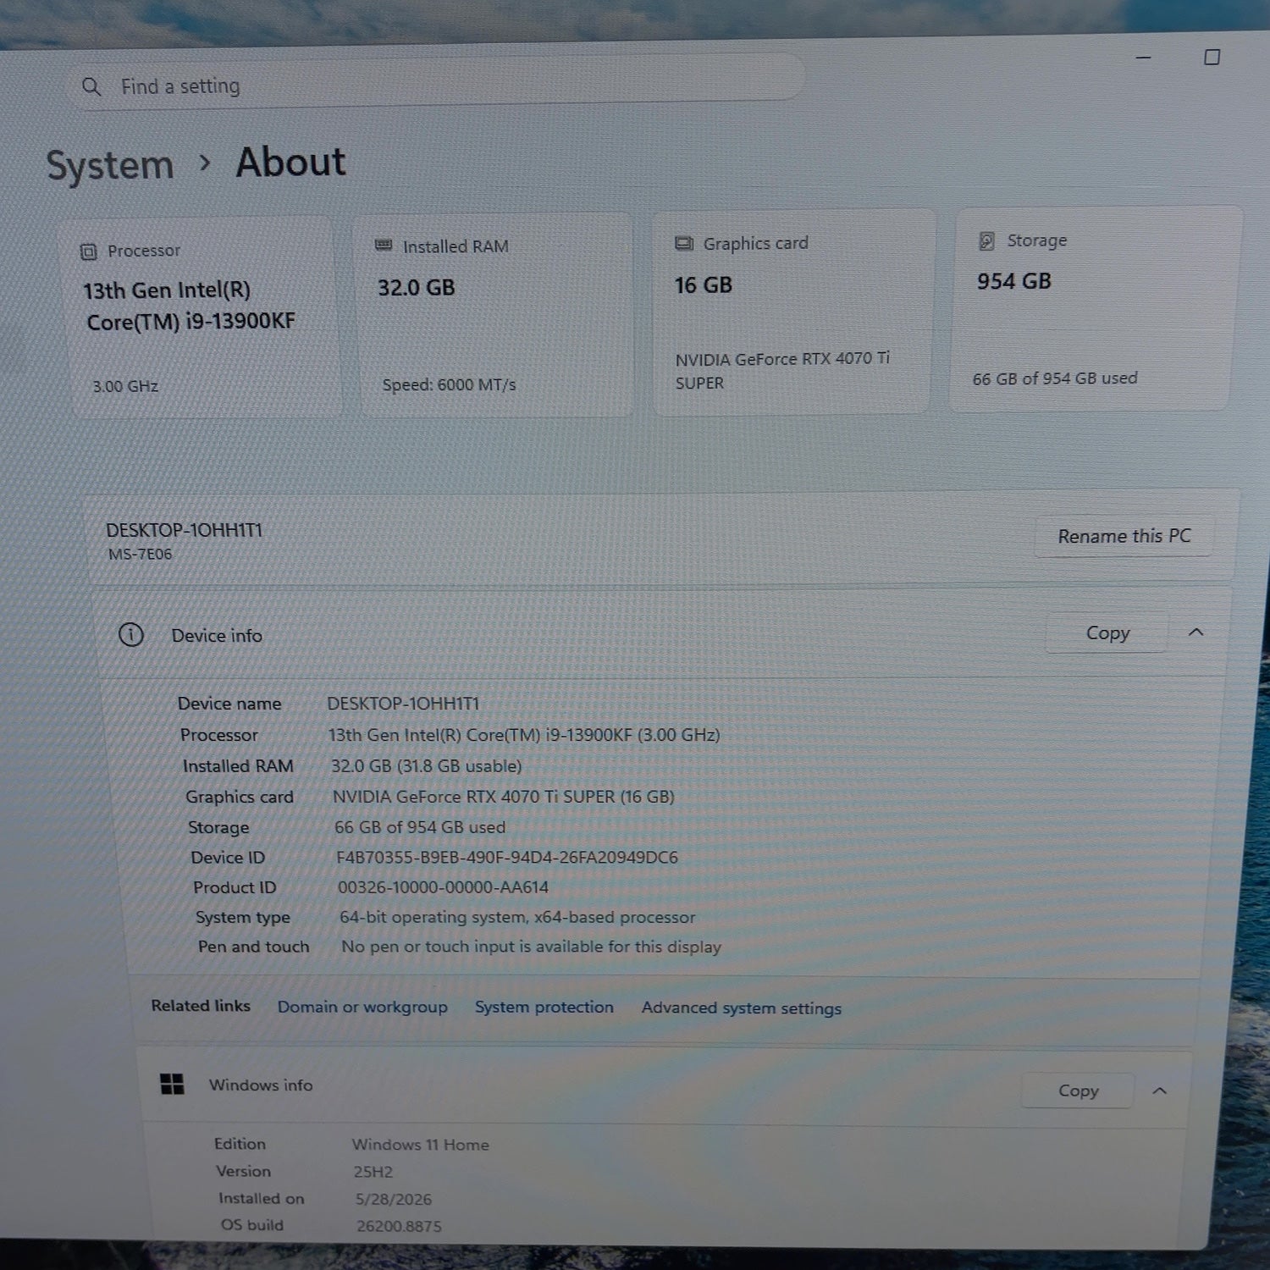This screenshot has width=1270, height=1270.
Task: Click the Storage drive icon
Action: 986,241
